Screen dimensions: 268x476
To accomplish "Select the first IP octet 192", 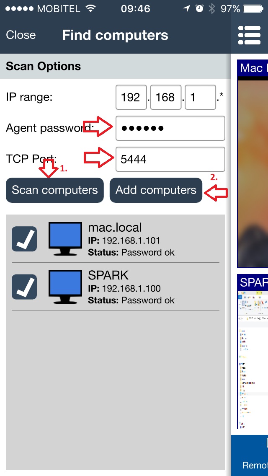I will tap(131, 97).
